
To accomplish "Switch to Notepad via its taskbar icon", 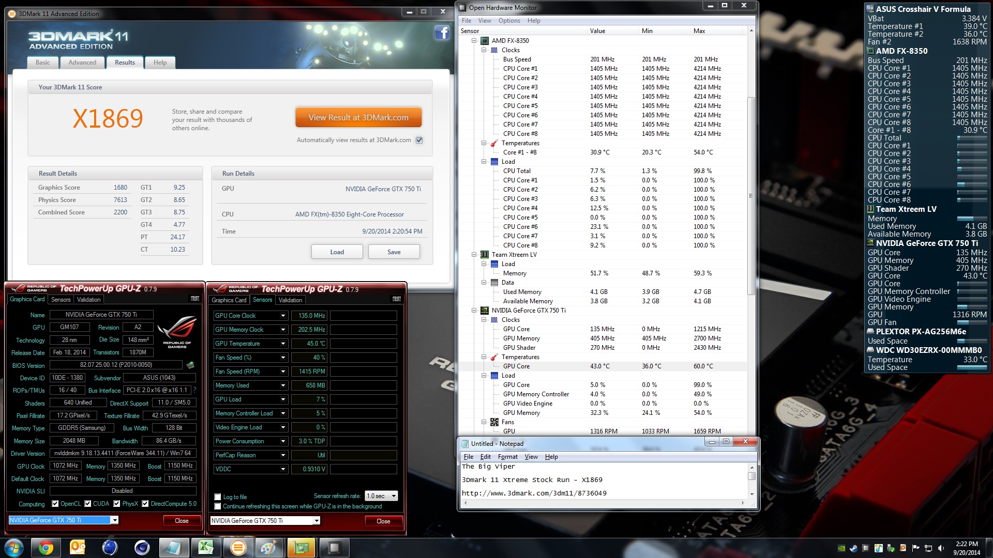I will [x=174, y=548].
